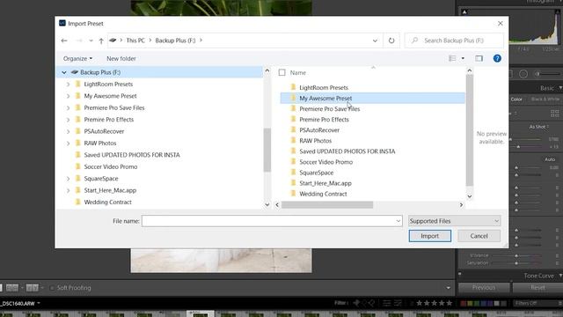Open the Organize menu

[77, 59]
